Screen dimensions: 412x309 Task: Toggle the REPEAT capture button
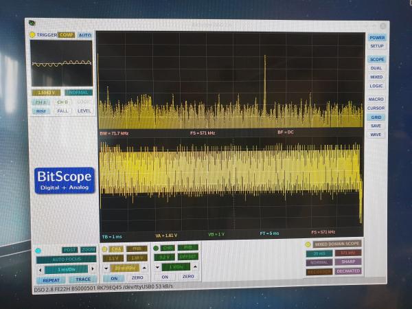point(51,280)
